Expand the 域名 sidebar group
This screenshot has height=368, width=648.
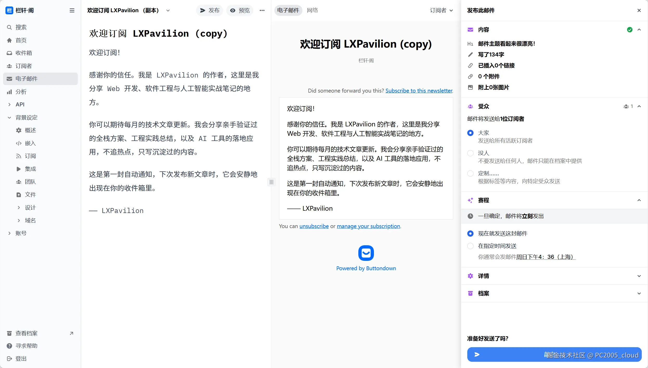[19, 221]
